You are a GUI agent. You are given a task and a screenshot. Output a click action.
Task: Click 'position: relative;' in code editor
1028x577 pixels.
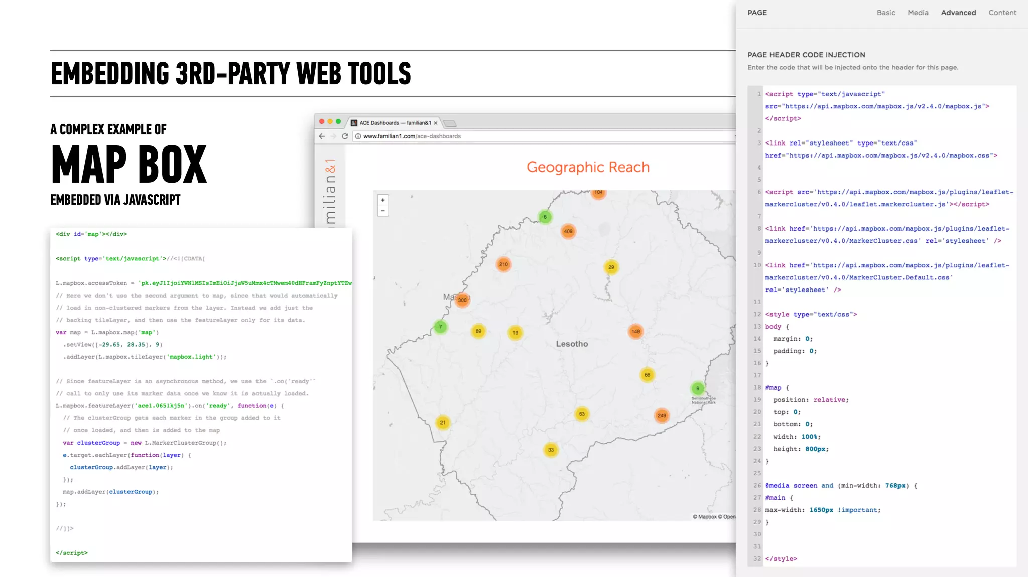pos(811,400)
